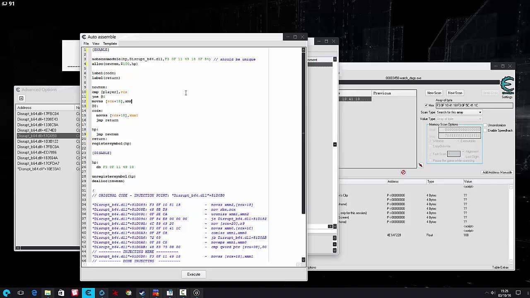Open File menu in Auto assemble
Image resolution: width=530 pixels, height=298 pixels.
coord(86,43)
